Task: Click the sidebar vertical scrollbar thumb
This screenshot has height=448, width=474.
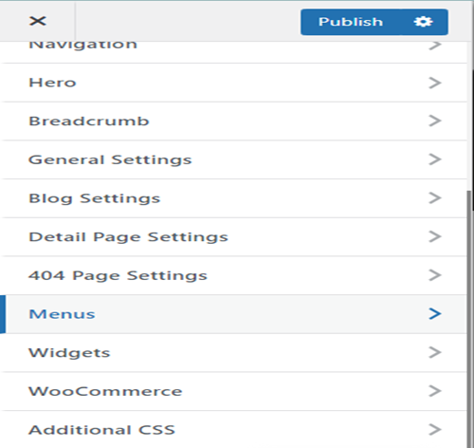Action: click(470, 320)
